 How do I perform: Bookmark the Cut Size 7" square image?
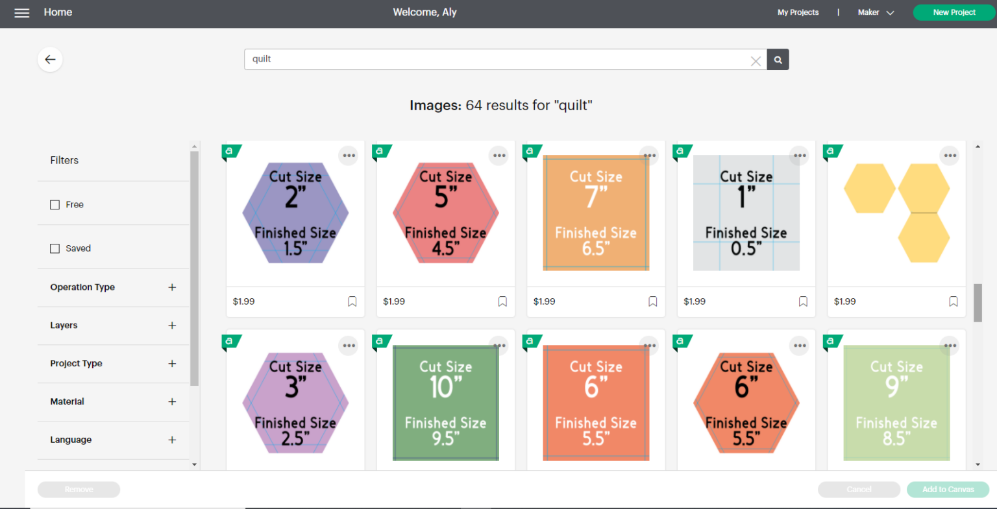[652, 302]
